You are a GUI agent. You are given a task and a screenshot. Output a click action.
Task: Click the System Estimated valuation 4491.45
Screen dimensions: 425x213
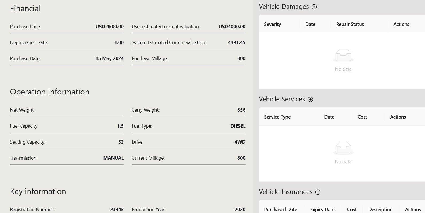[236, 42]
